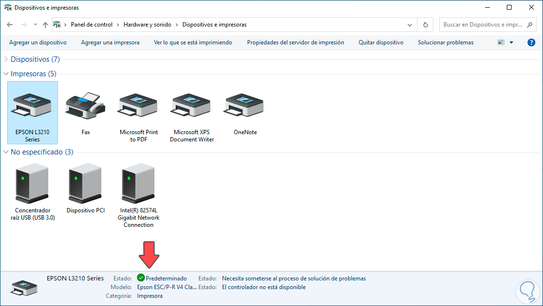
Task: Click Agregar un dispositivo
Action: coord(38,42)
